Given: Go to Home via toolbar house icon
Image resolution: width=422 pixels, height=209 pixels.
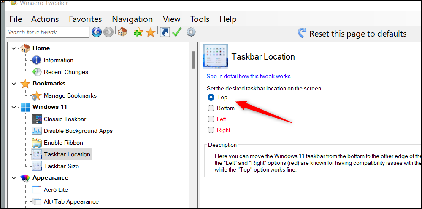Looking at the screenshot, I should point(122,32).
